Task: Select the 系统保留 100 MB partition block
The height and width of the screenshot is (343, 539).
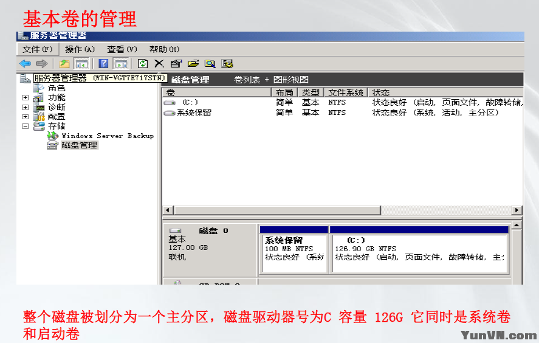Action: (x=294, y=250)
